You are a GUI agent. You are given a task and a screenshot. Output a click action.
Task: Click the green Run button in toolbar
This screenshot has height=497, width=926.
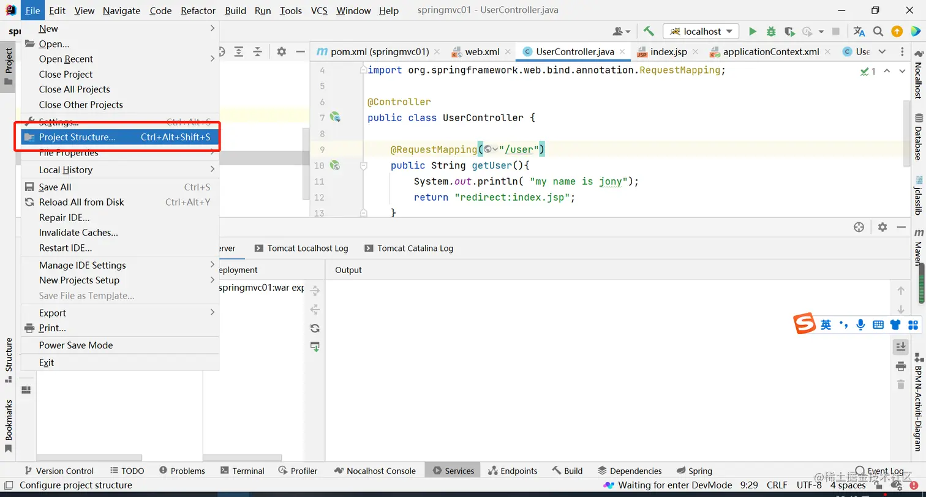pos(753,31)
